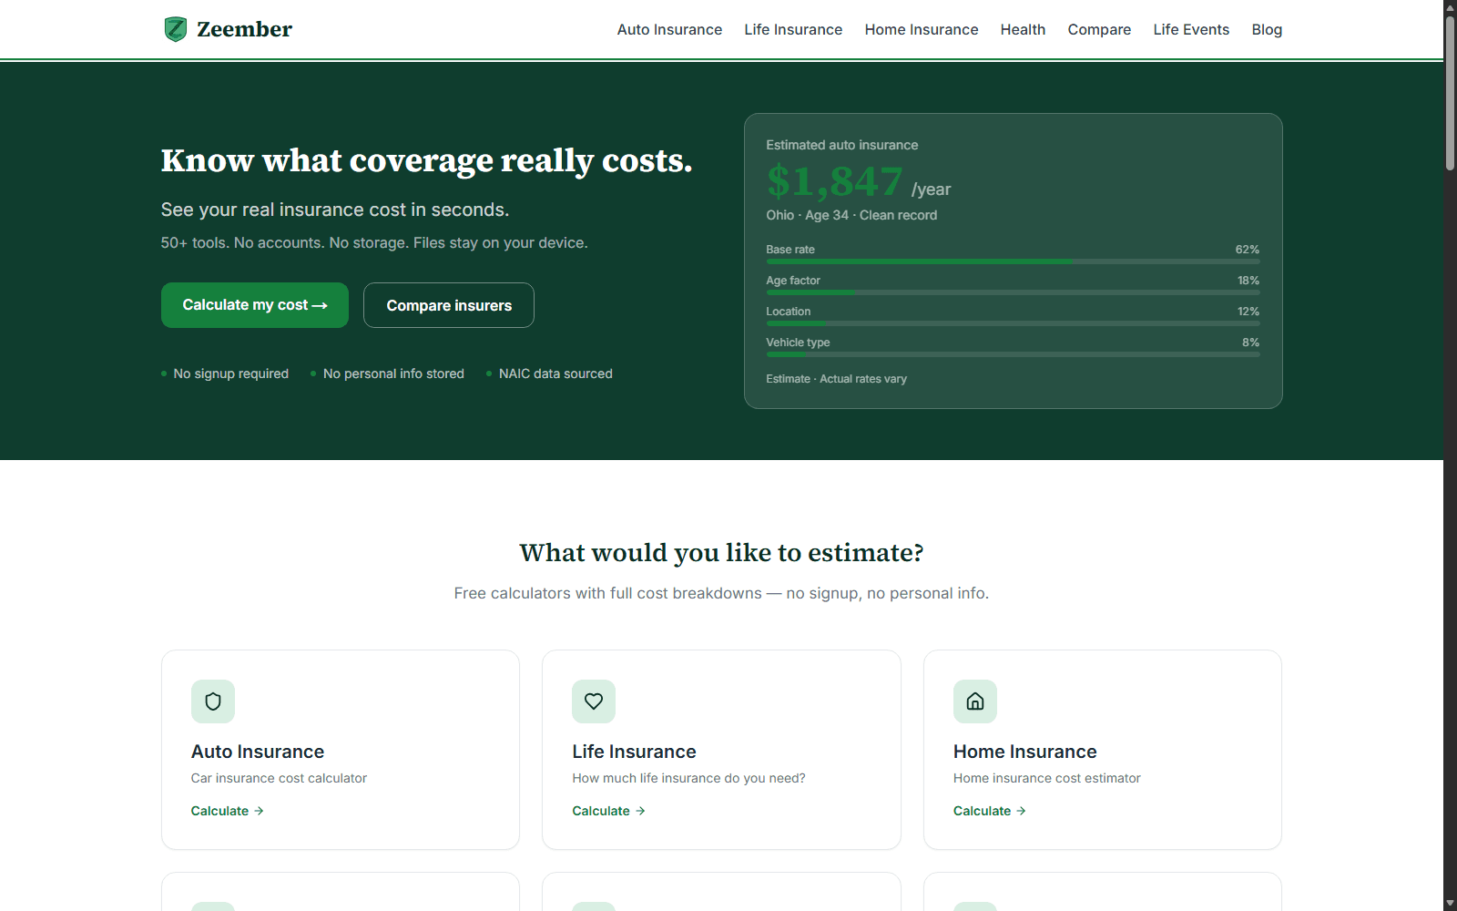Visit the Blog navigation link
Viewport: 1457px width, 911px height.
click(x=1267, y=29)
